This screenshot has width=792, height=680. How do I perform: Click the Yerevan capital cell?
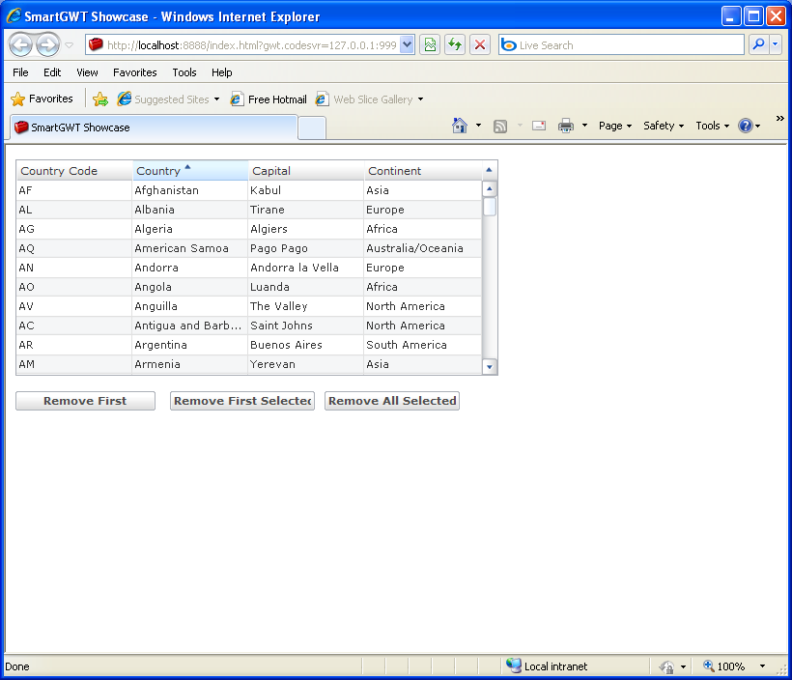(x=305, y=364)
